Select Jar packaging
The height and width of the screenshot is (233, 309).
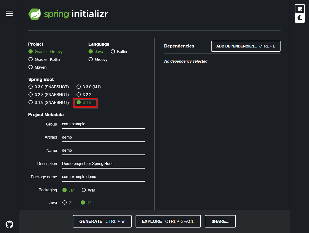68,190
